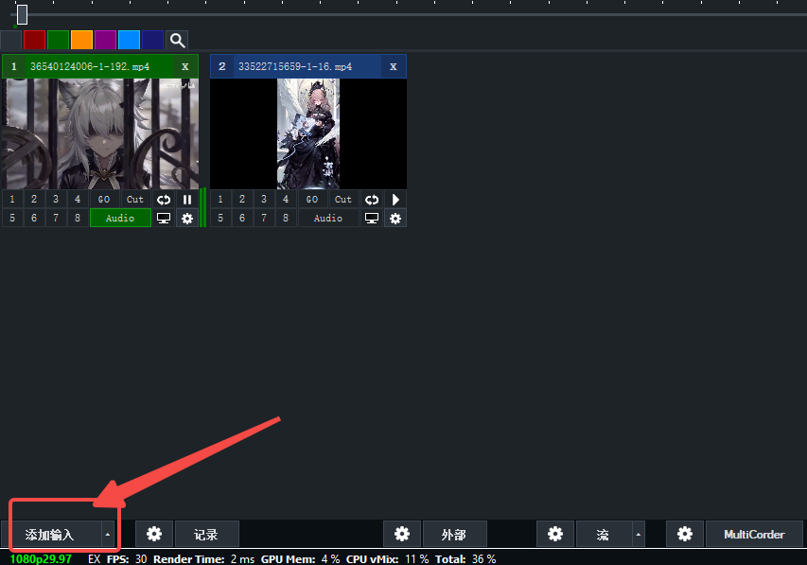The width and height of the screenshot is (807, 565).
Task: Toggle overlay 3 on input 2
Action: click(264, 200)
